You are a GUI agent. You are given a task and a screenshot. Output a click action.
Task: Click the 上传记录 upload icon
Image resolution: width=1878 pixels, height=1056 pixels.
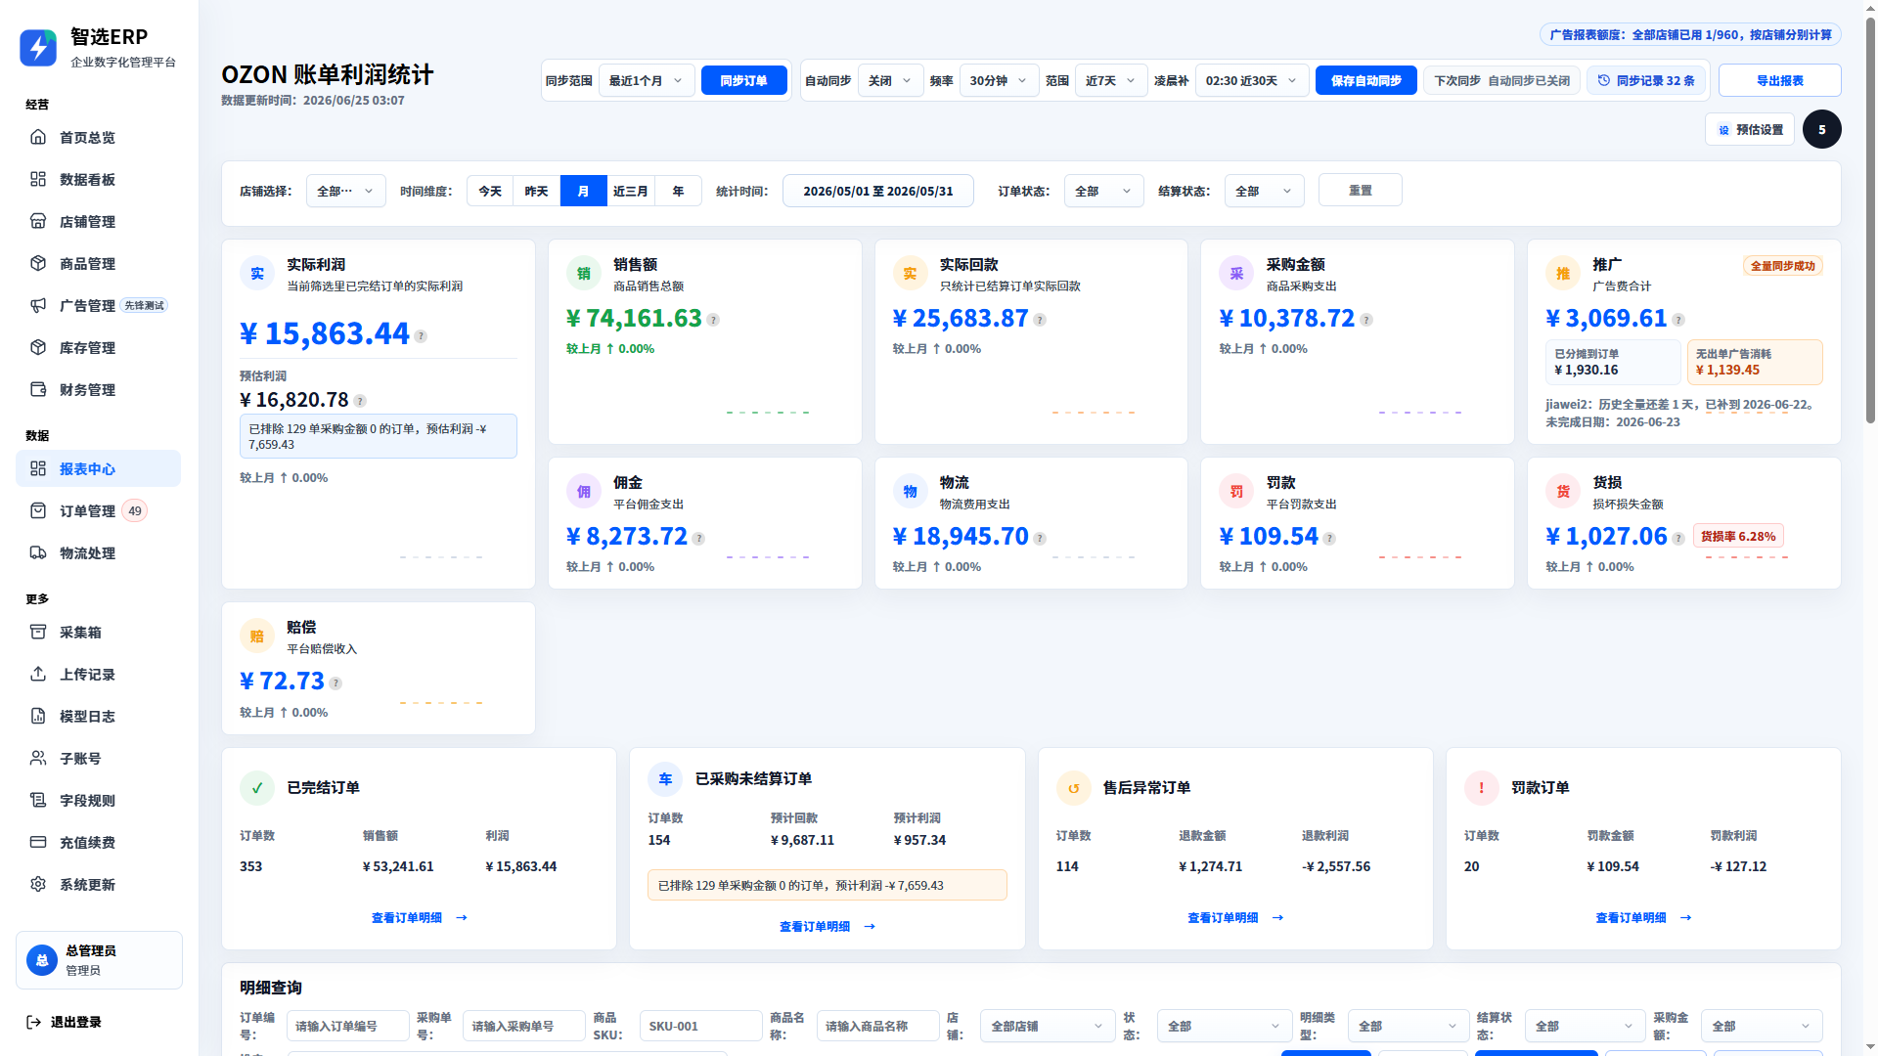coord(38,674)
